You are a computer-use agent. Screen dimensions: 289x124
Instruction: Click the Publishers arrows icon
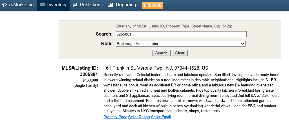coord(75,5)
